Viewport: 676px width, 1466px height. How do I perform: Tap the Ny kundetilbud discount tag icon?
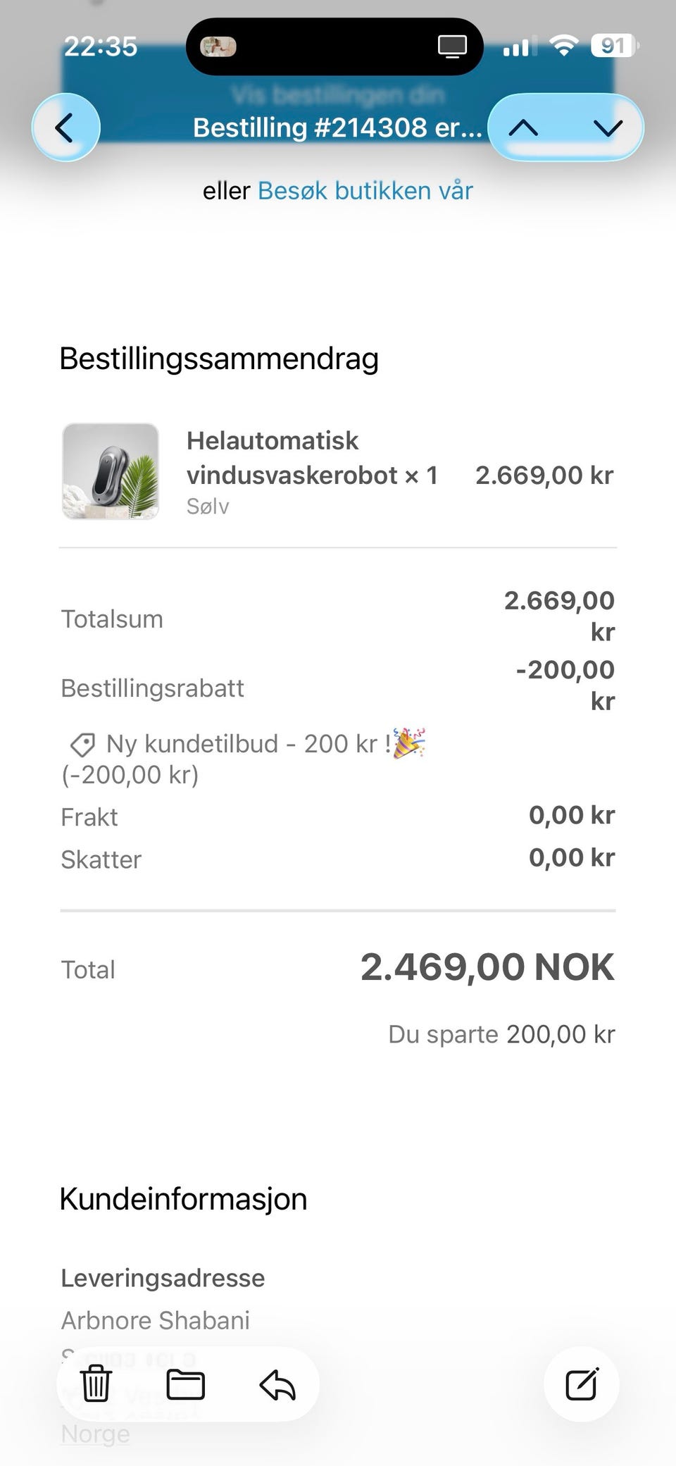(82, 744)
